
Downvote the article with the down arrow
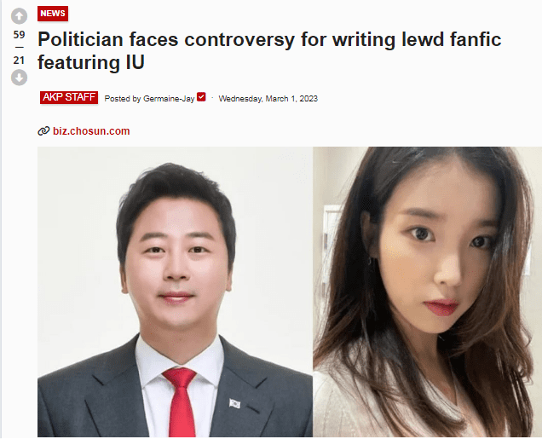(19, 77)
